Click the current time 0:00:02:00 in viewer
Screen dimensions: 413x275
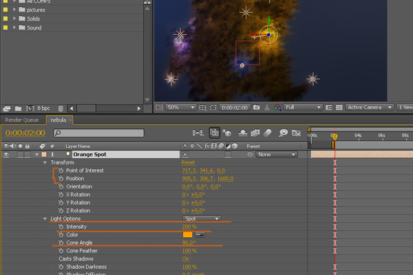pyautogui.click(x=235, y=108)
